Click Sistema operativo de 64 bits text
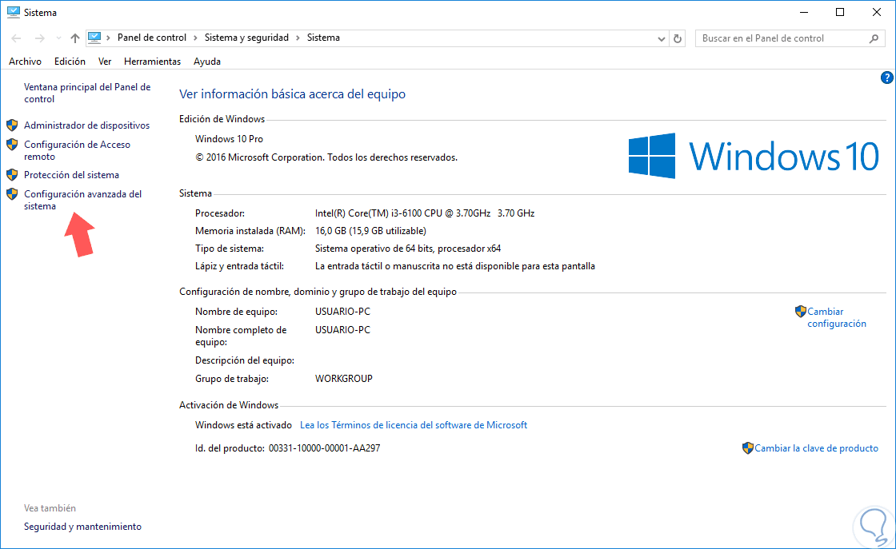This screenshot has height=549, width=896. (408, 249)
